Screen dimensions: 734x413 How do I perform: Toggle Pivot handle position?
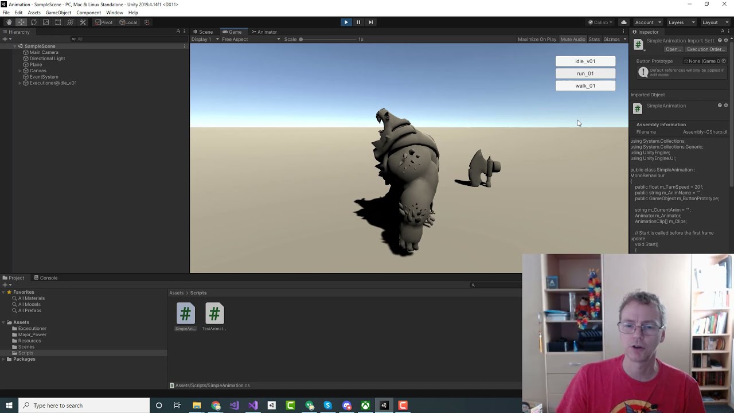click(104, 22)
